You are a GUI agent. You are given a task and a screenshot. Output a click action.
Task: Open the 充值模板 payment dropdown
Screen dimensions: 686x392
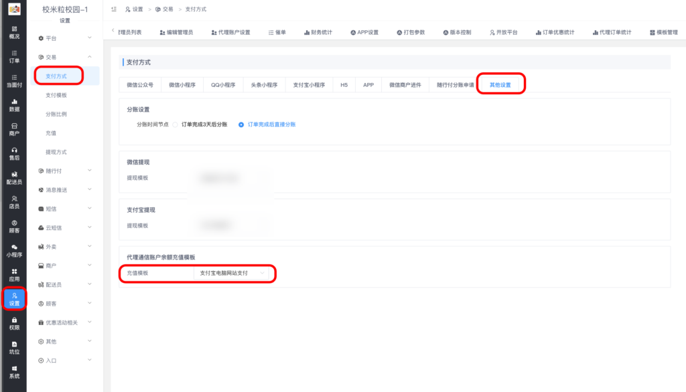[x=232, y=273]
